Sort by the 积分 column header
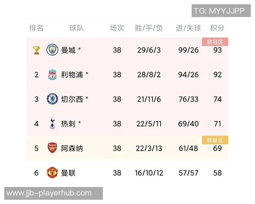 pos(217,28)
